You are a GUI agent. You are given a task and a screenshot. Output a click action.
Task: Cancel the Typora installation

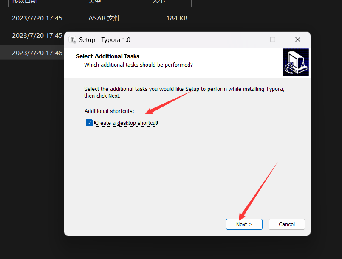coord(287,224)
